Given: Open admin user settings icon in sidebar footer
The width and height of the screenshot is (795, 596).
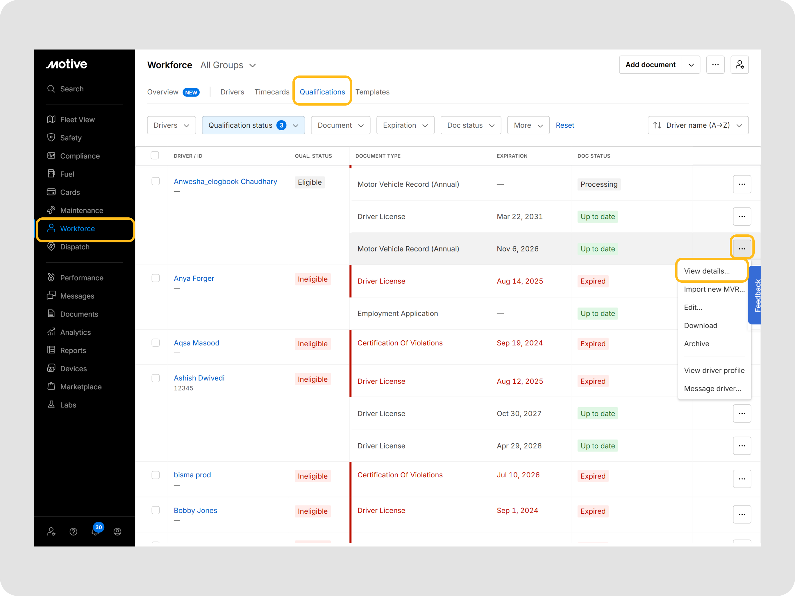Looking at the screenshot, I should (x=51, y=532).
